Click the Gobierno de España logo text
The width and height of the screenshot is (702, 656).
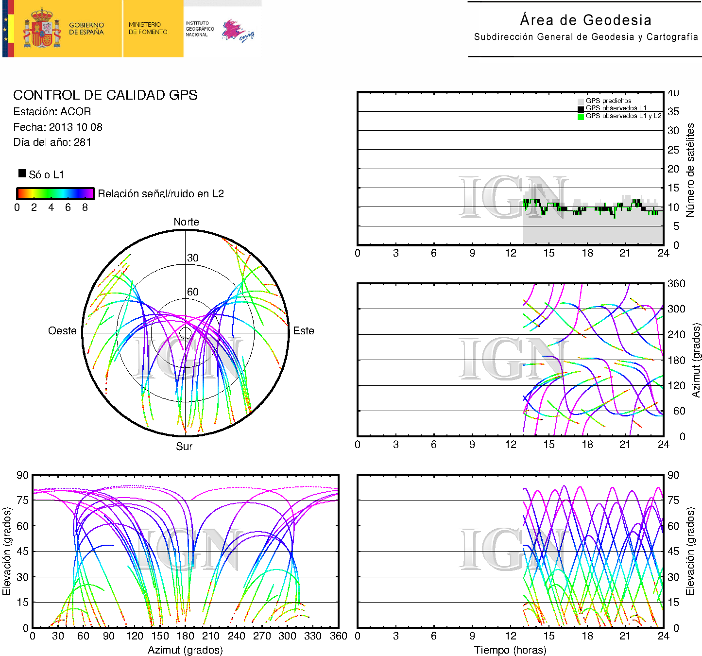click(x=86, y=29)
